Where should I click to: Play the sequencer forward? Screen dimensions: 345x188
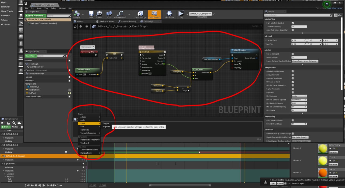44,185
